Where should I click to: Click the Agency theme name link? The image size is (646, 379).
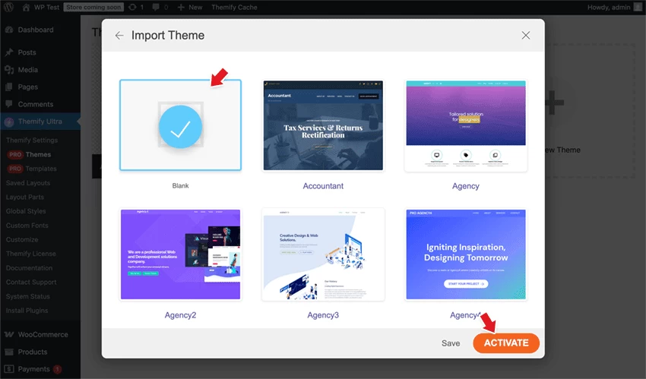point(466,186)
